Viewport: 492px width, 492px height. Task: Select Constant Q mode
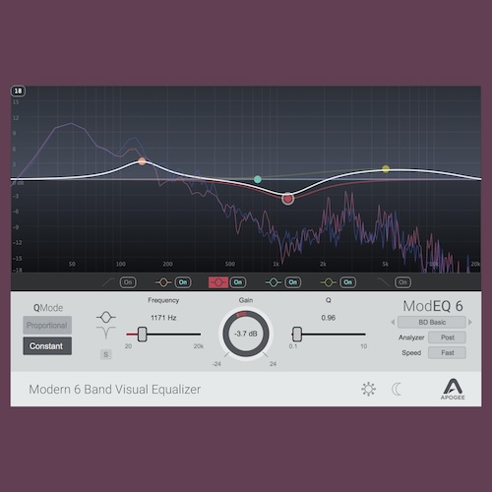[47, 346]
